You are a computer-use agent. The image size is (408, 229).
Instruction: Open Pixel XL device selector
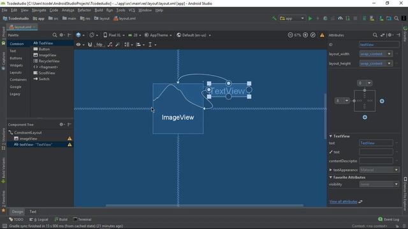(114, 35)
